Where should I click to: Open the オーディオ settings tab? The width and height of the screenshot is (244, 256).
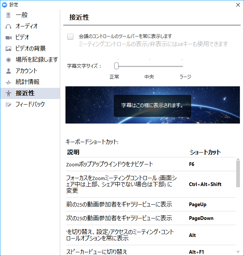pyautogui.click(x=26, y=26)
